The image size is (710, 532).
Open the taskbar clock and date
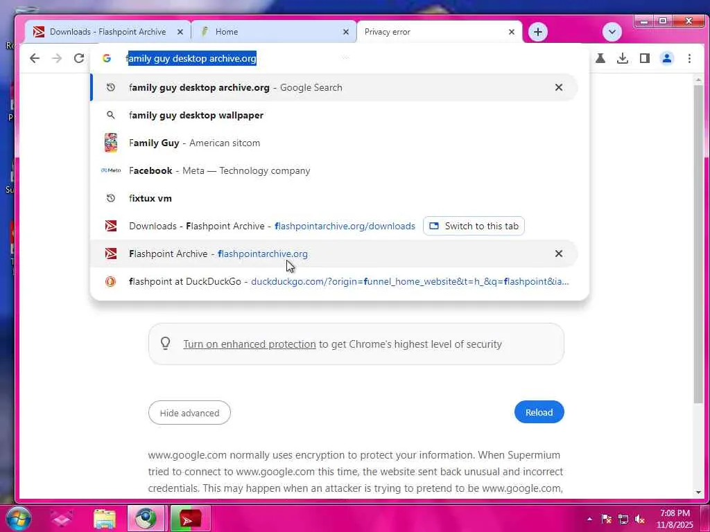click(675, 519)
